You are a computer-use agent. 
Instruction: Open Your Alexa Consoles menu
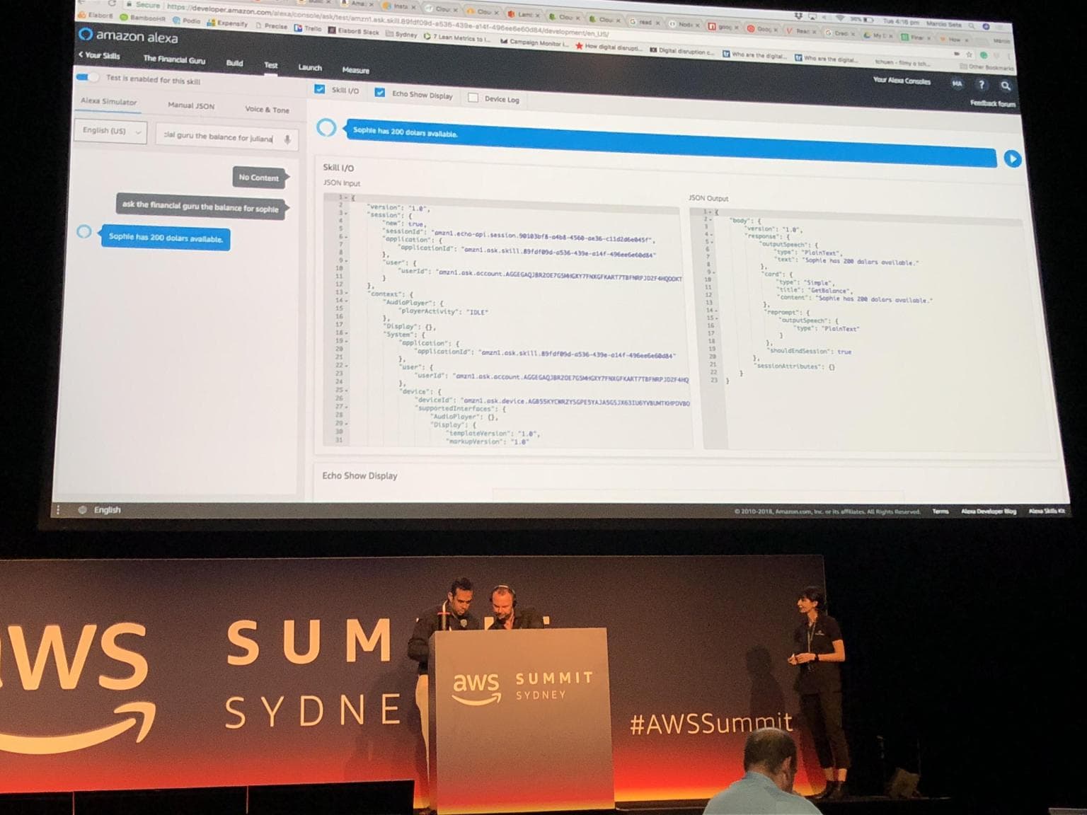[902, 81]
